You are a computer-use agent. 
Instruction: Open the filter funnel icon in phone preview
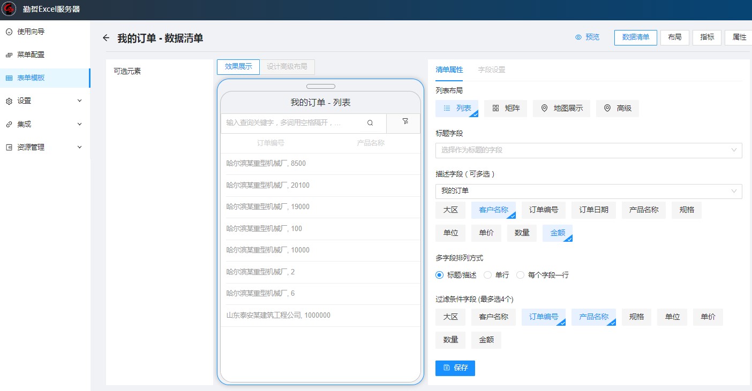405,122
